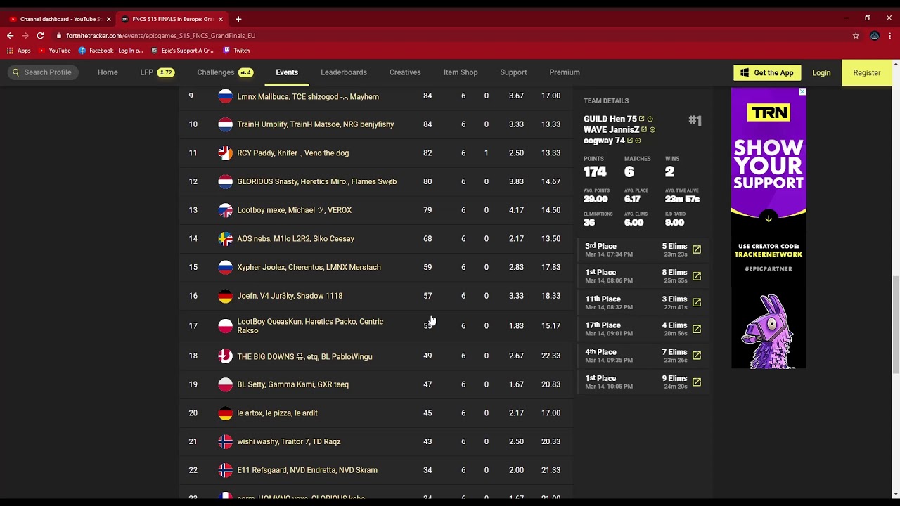This screenshot has width=900, height=506.
Task: Click AOS nebs team flag icon
Action: click(x=225, y=239)
